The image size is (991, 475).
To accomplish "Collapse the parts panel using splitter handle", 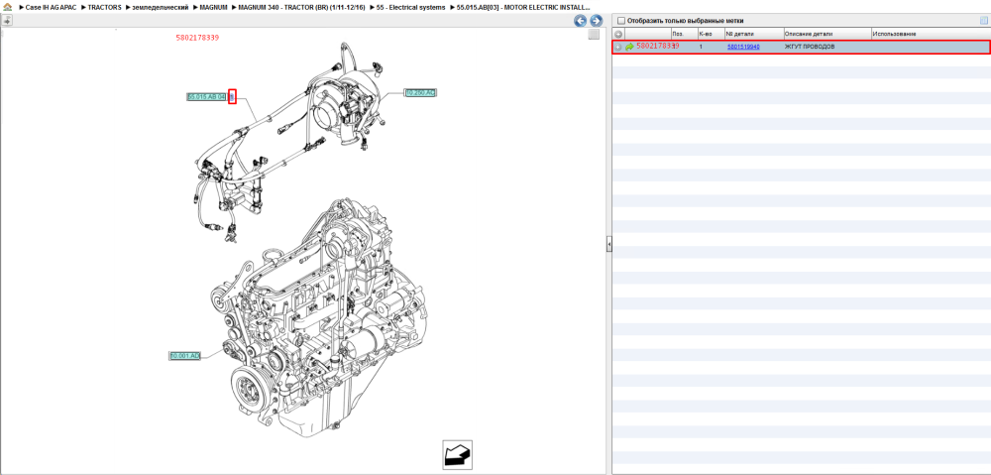I will pyautogui.click(x=609, y=243).
